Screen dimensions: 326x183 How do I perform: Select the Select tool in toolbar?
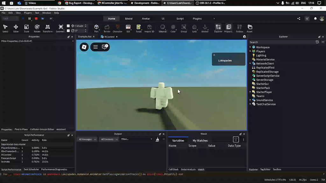[5, 28]
